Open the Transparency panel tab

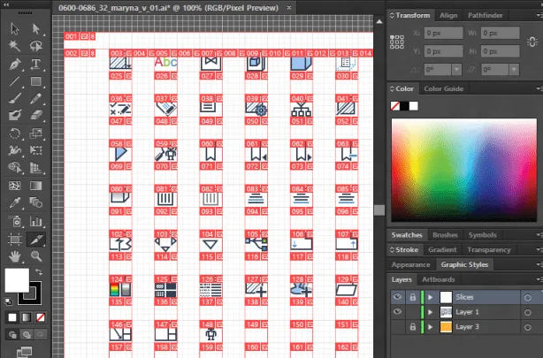pyautogui.click(x=489, y=249)
